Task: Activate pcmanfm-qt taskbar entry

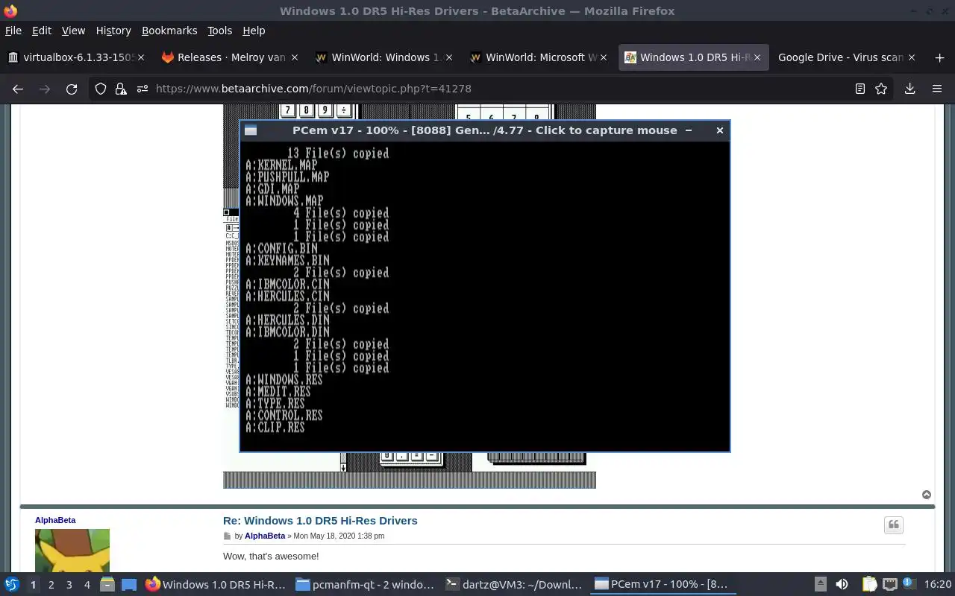Action: click(365, 585)
